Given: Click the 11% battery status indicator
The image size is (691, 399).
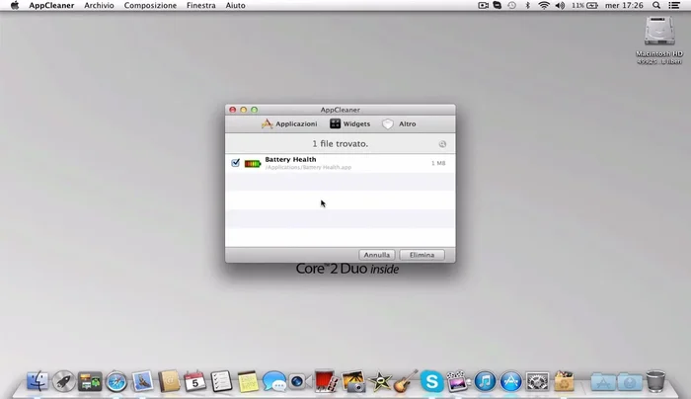Looking at the screenshot, I should (x=584, y=5).
